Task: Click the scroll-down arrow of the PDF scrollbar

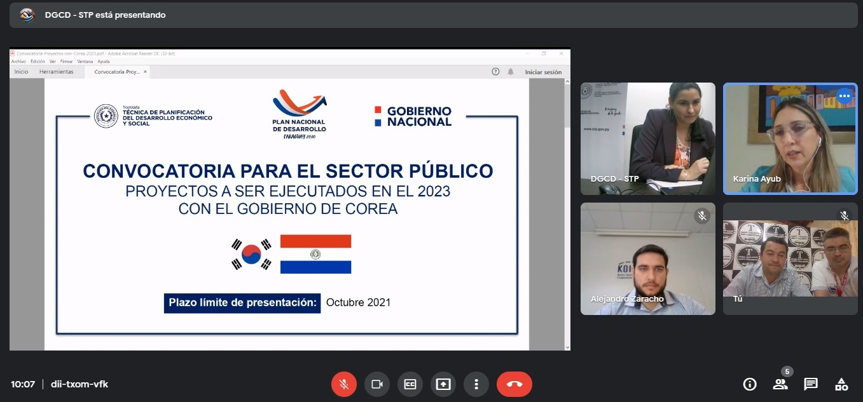Action: pos(567,347)
